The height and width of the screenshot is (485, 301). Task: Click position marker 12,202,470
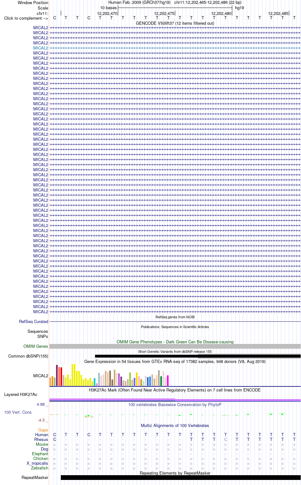(107, 14)
